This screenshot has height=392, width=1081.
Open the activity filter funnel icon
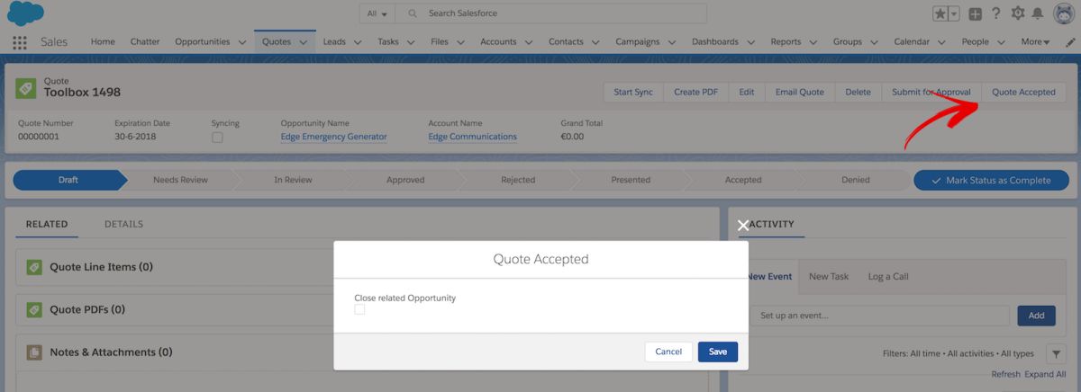point(1056,353)
